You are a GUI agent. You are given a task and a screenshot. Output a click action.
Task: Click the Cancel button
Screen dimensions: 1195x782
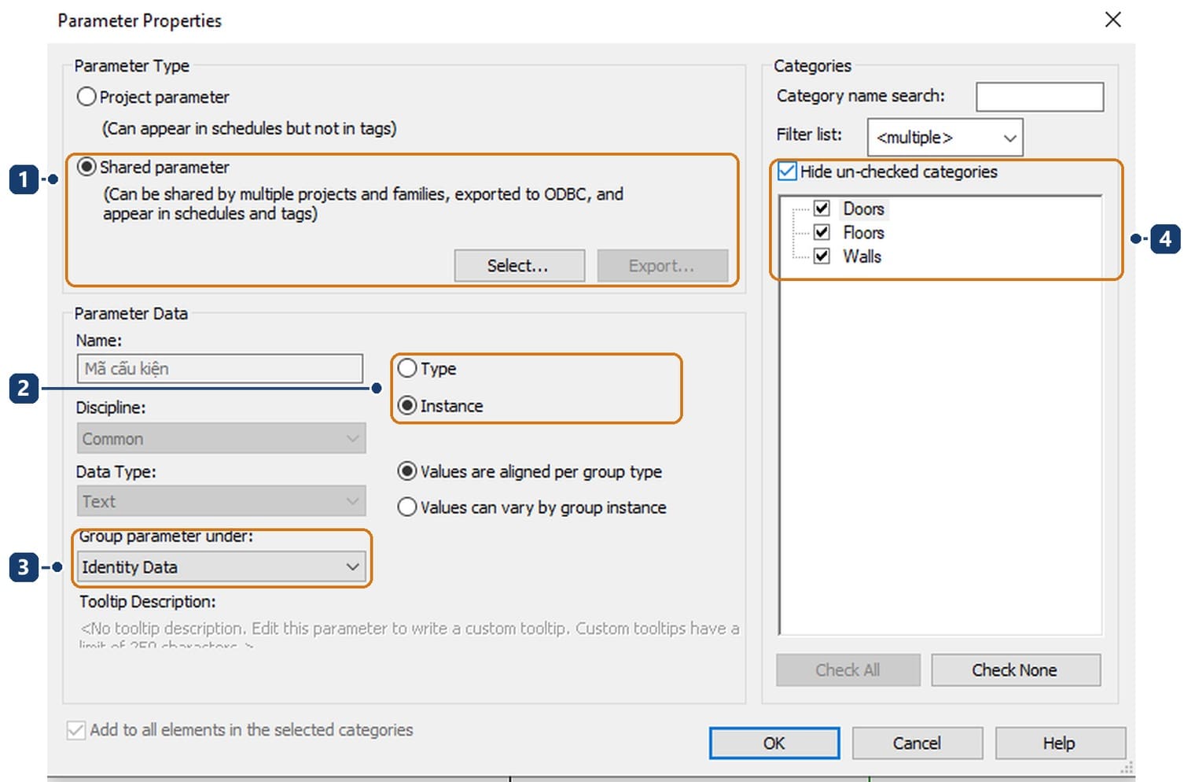[917, 743]
